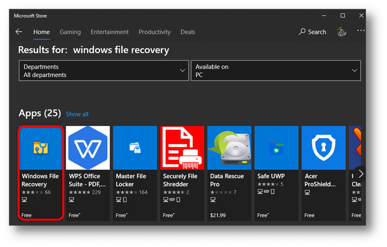The height and width of the screenshot is (247, 387).
Task: Click the Free label under Acer ProShield
Action: pyautogui.click(x=309, y=215)
